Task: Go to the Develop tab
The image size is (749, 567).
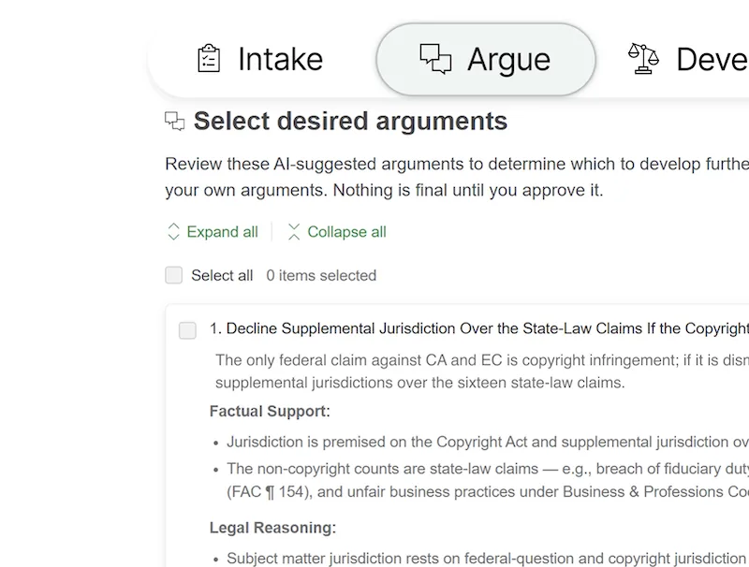Action: (688, 59)
